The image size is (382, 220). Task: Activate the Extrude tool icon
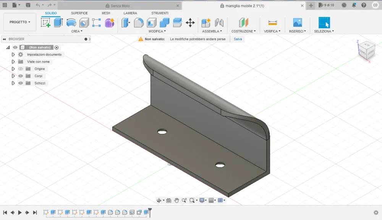[58, 22]
